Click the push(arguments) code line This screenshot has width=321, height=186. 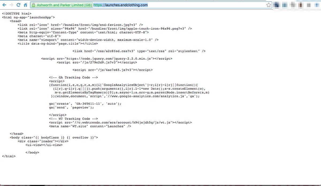[129, 89]
